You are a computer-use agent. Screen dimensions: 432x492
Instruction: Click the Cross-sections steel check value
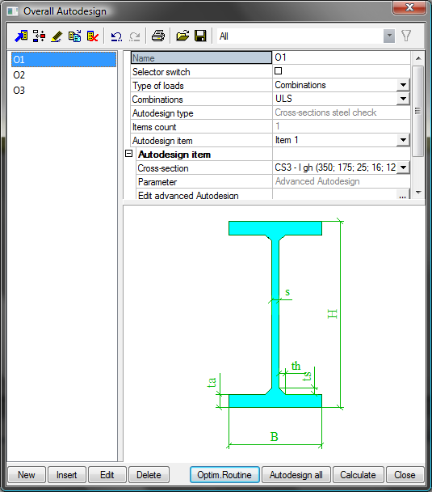[x=325, y=112]
